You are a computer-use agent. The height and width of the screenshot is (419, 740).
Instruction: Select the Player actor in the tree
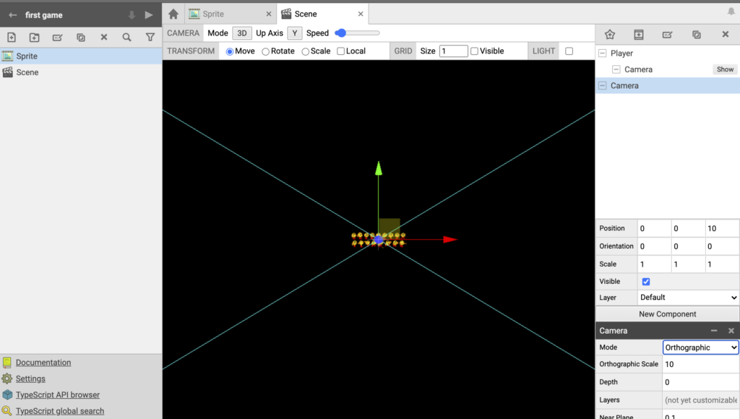coord(667,53)
